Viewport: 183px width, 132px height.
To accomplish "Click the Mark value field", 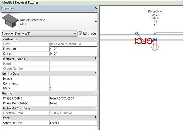I will tap(73, 88).
